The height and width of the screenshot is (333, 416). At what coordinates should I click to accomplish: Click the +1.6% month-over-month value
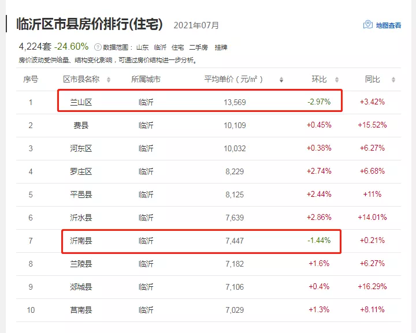[319, 263]
